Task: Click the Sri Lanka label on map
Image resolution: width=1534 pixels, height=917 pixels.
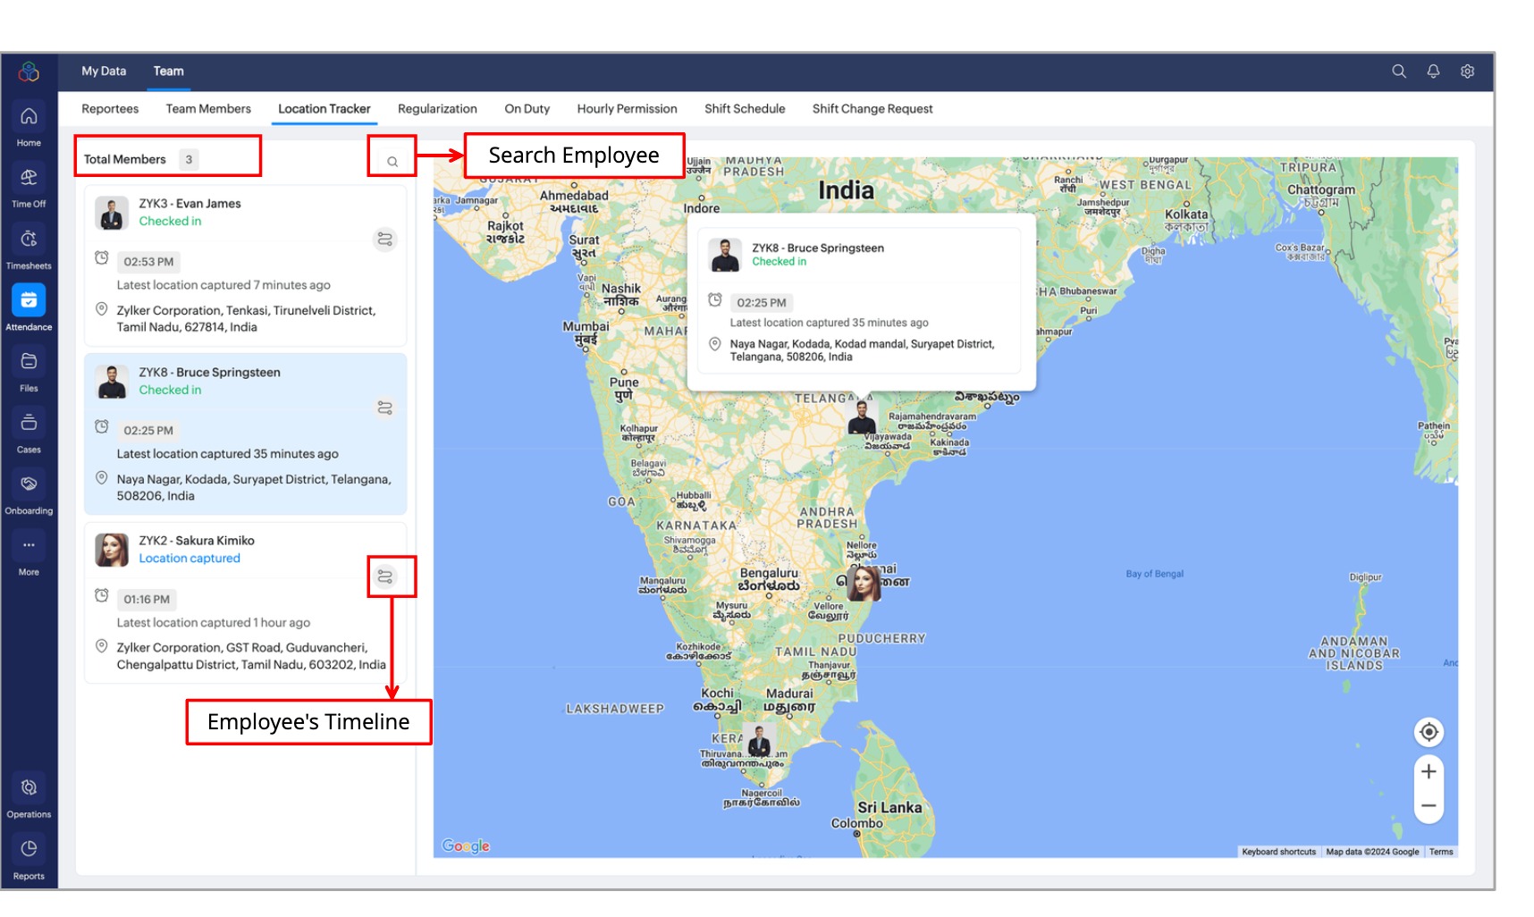Action: 889,808
